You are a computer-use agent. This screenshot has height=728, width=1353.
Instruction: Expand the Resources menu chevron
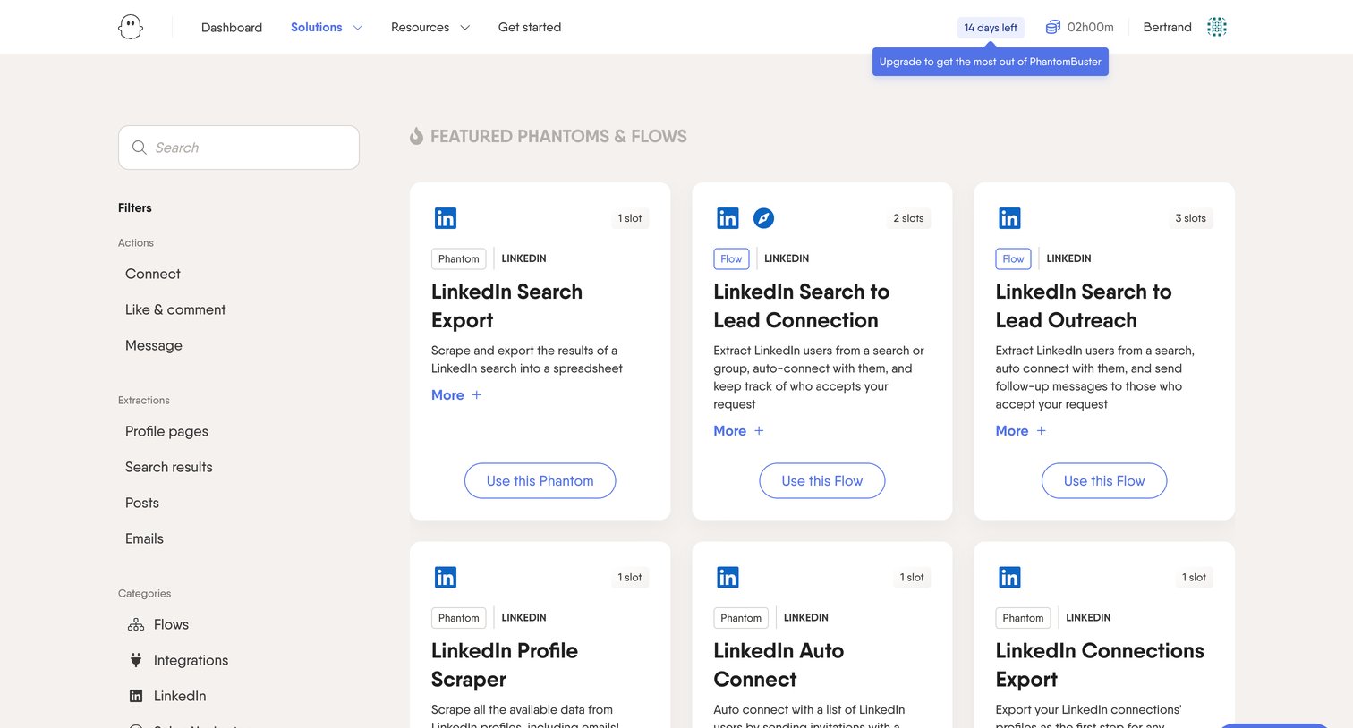(x=465, y=28)
